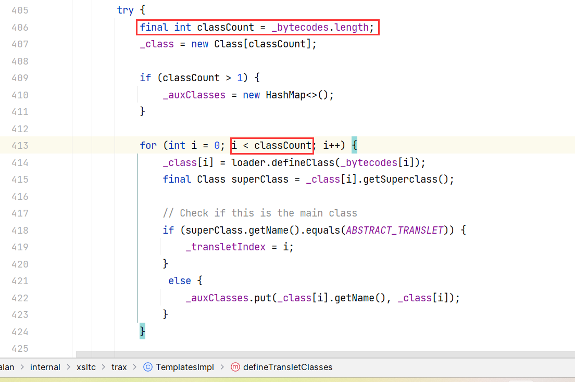
Task: Select the xsltc breadcrumb item
Action: pyautogui.click(x=86, y=367)
